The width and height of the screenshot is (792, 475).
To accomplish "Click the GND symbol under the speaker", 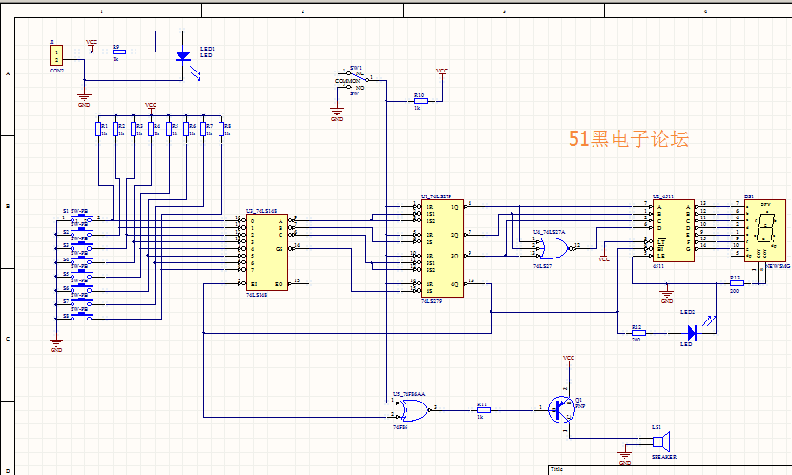I will tap(624, 456).
